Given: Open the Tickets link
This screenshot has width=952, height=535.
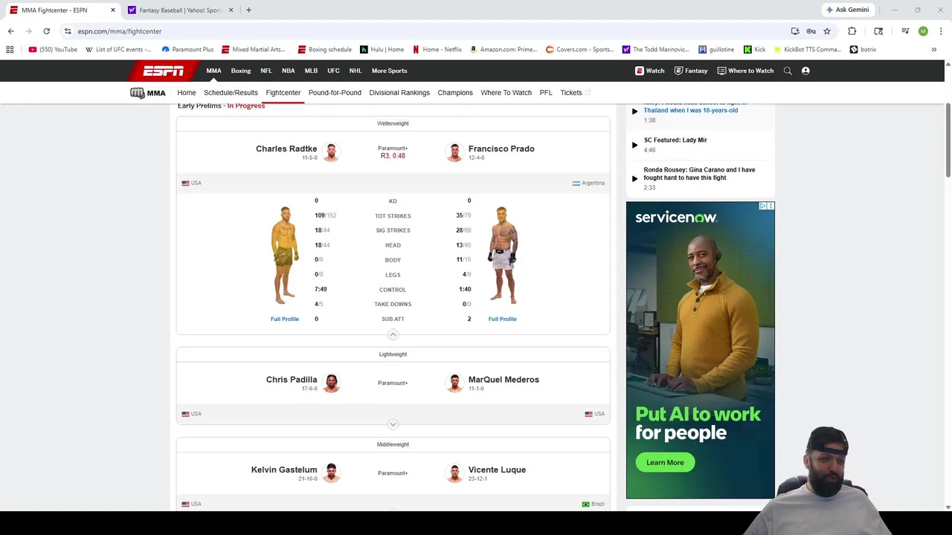Looking at the screenshot, I should click(575, 93).
